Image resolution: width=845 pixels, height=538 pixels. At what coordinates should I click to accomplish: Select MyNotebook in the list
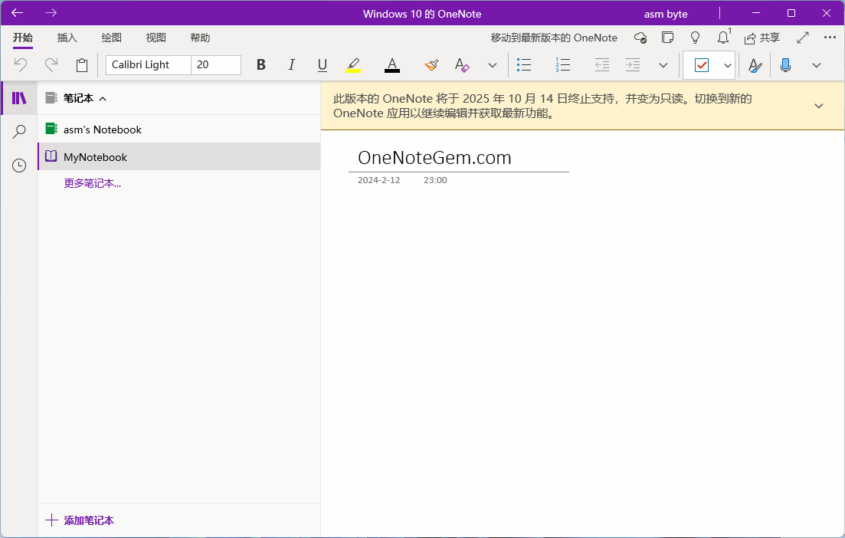pos(179,157)
